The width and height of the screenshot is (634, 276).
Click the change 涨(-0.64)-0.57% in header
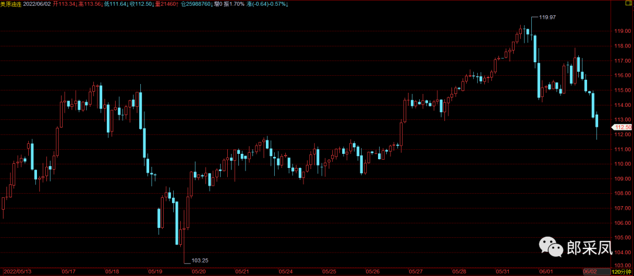[242, 4]
